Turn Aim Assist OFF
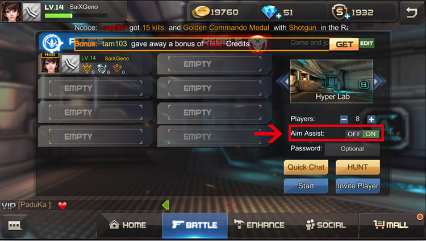This screenshot has height=241, width=426. [354, 134]
